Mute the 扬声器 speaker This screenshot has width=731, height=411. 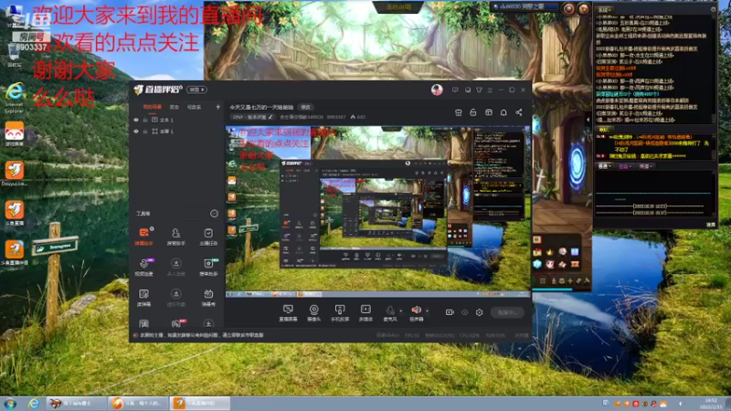click(416, 312)
